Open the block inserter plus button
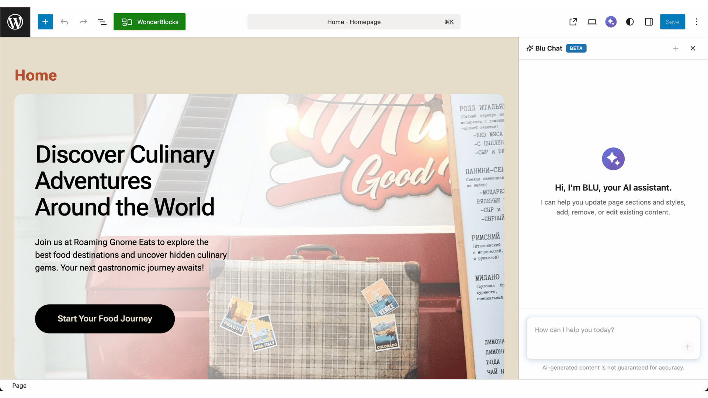Viewport: 708px width, 398px height. [x=45, y=22]
